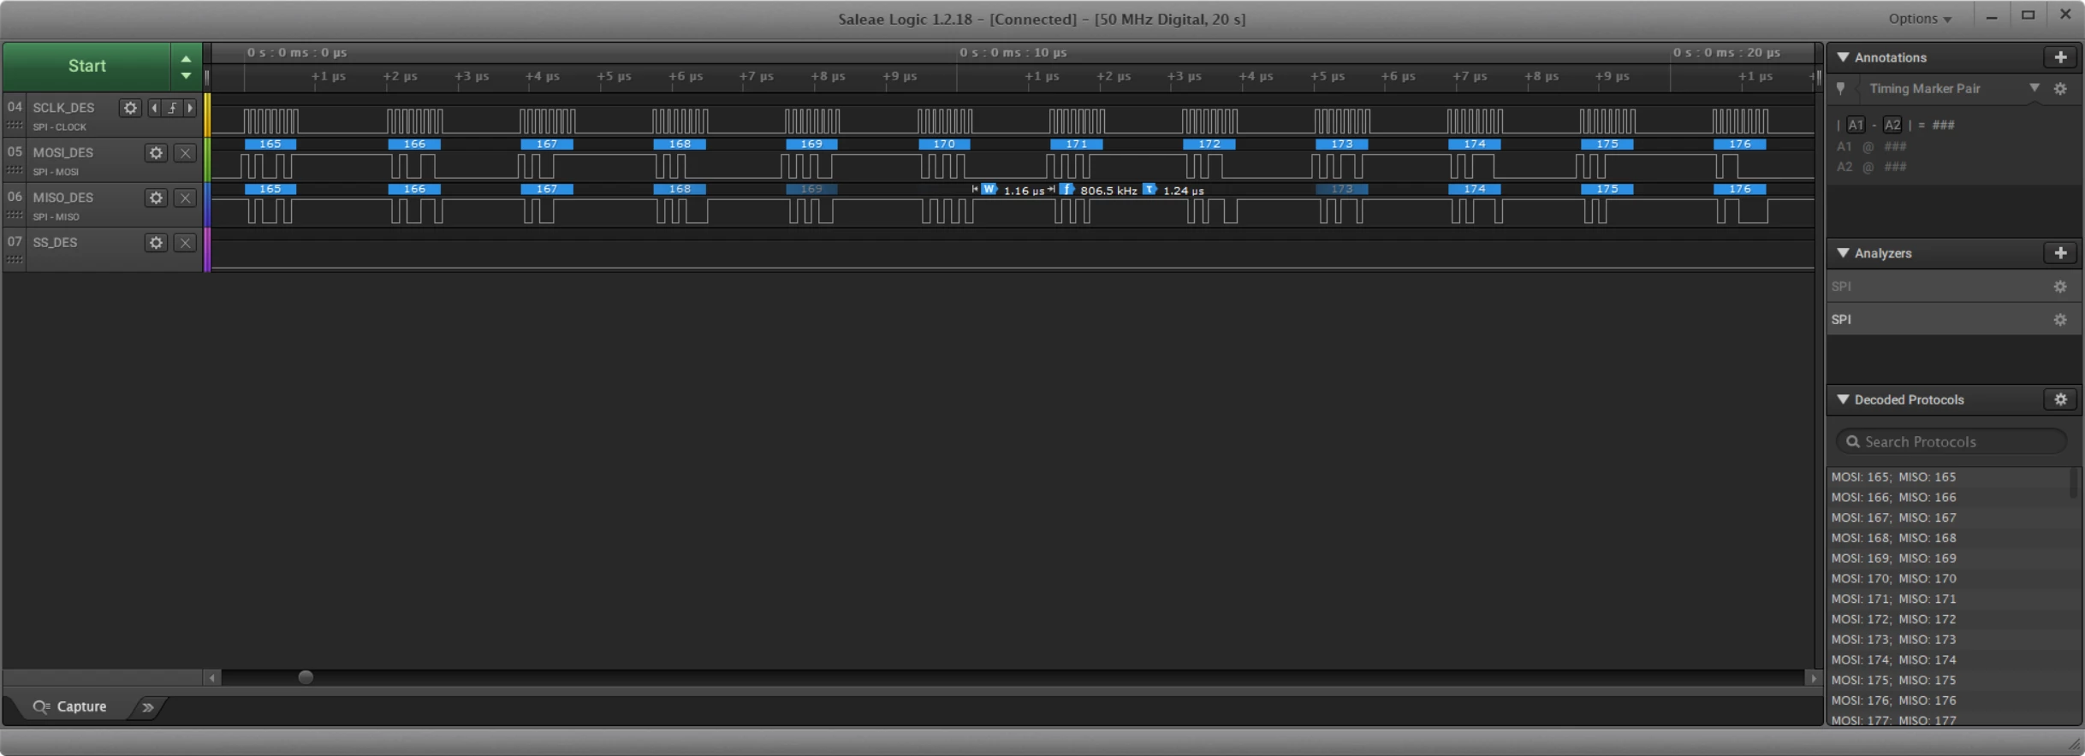This screenshot has height=756, width=2085.
Task: Open Timing Marker Pair dropdown arrow
Action: pyautogui.click(x=2034, y=88)
